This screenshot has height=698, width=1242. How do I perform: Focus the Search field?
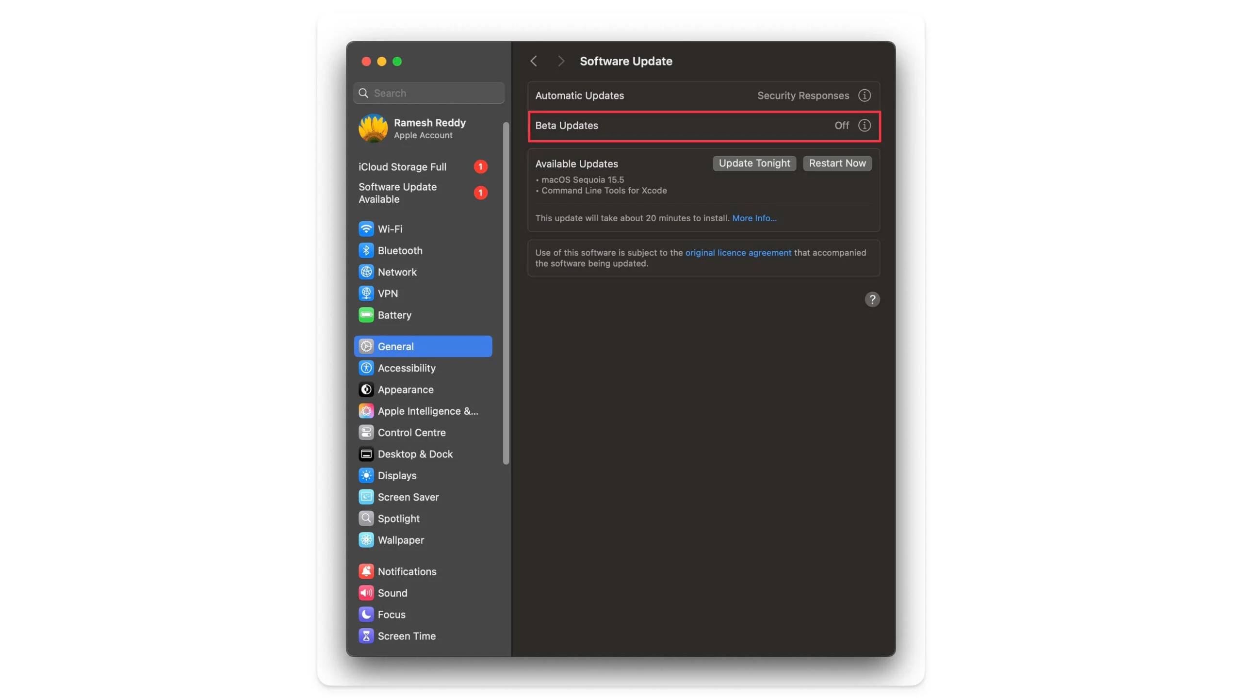point(429,93)
